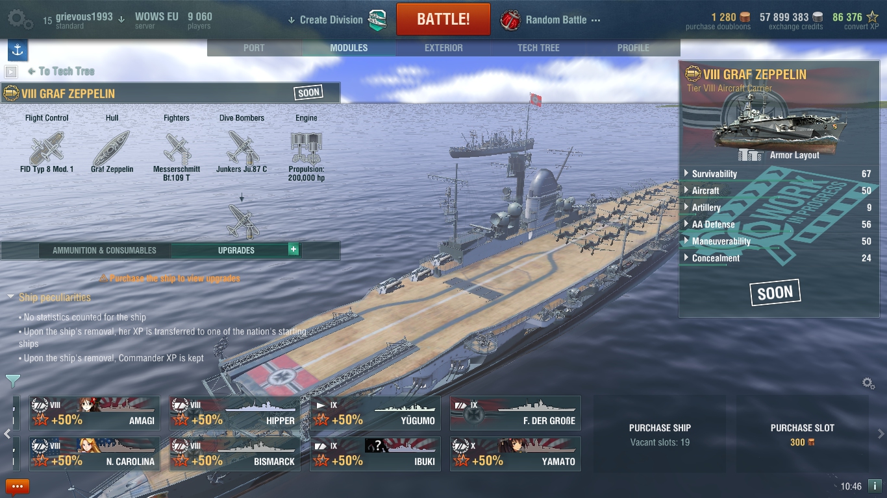Switch to the Exterior tab
The height and width of the screenshot is (498, 887).
[443, 48]
